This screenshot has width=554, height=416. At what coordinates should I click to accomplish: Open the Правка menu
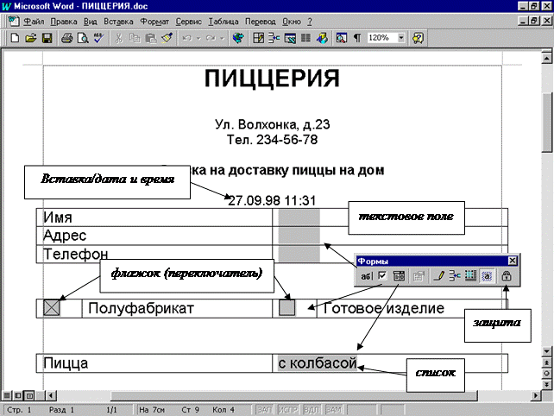64,22
